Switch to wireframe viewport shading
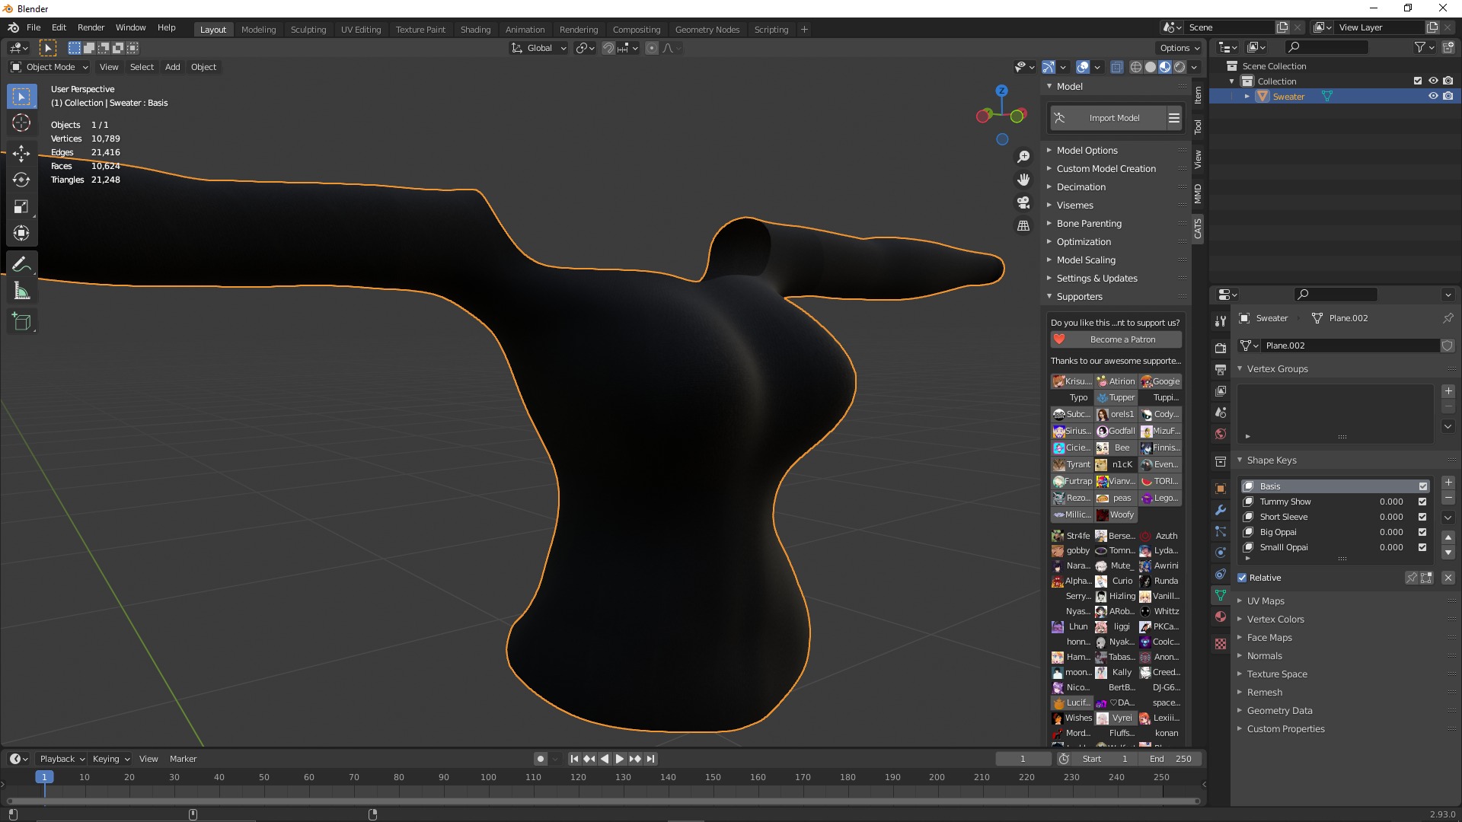Viewport: 1462px width, 822px height. click(1136, 67)
